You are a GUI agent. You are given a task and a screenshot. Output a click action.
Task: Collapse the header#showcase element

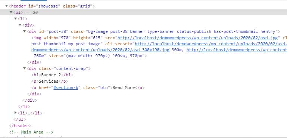(x=7, y=6)
